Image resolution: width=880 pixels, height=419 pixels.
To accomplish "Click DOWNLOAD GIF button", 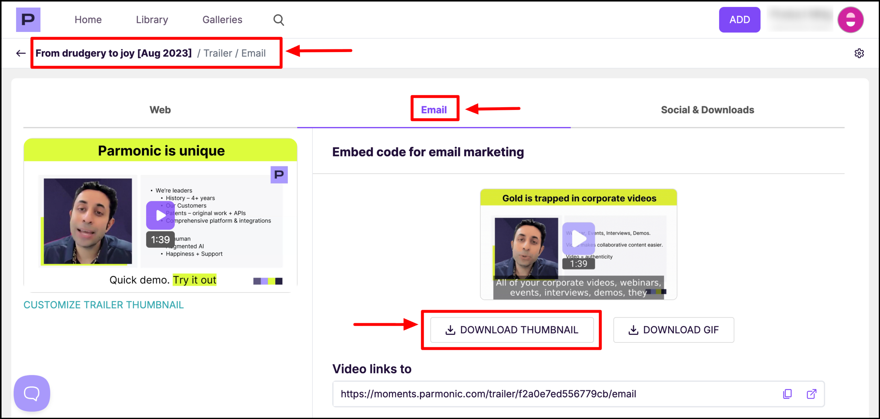I will [673, 329].
